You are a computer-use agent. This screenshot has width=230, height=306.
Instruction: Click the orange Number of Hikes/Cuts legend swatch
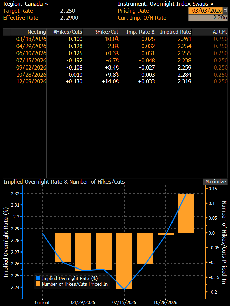click(x=38, y=284)
